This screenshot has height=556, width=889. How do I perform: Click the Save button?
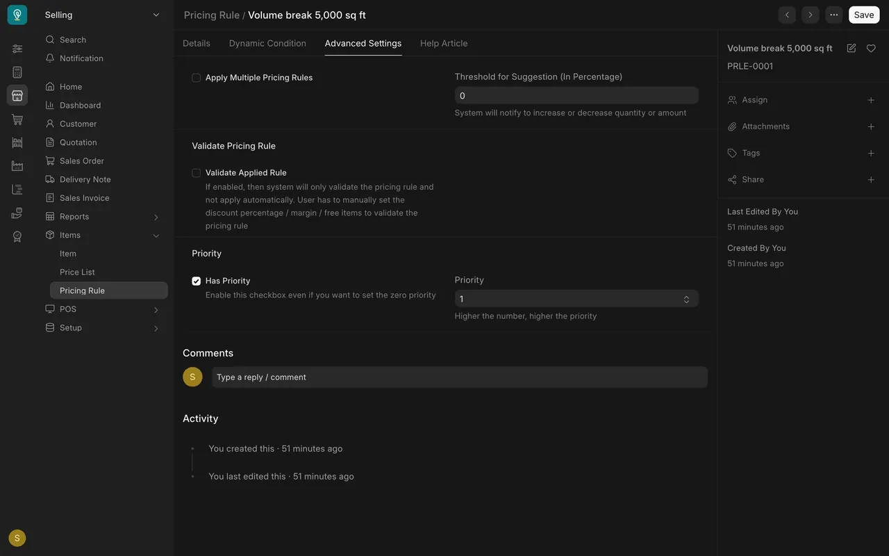point(864,15)
